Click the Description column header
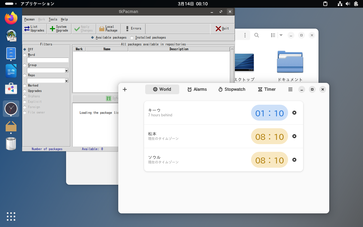Image resolution: width=363 pixels, height=227 pixels. pos(179,49)
